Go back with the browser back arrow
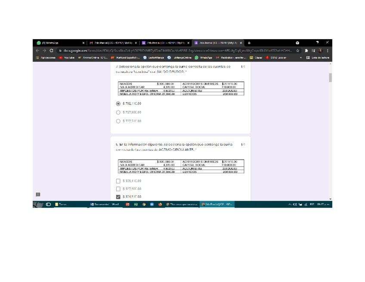 (x=37, y=50)
